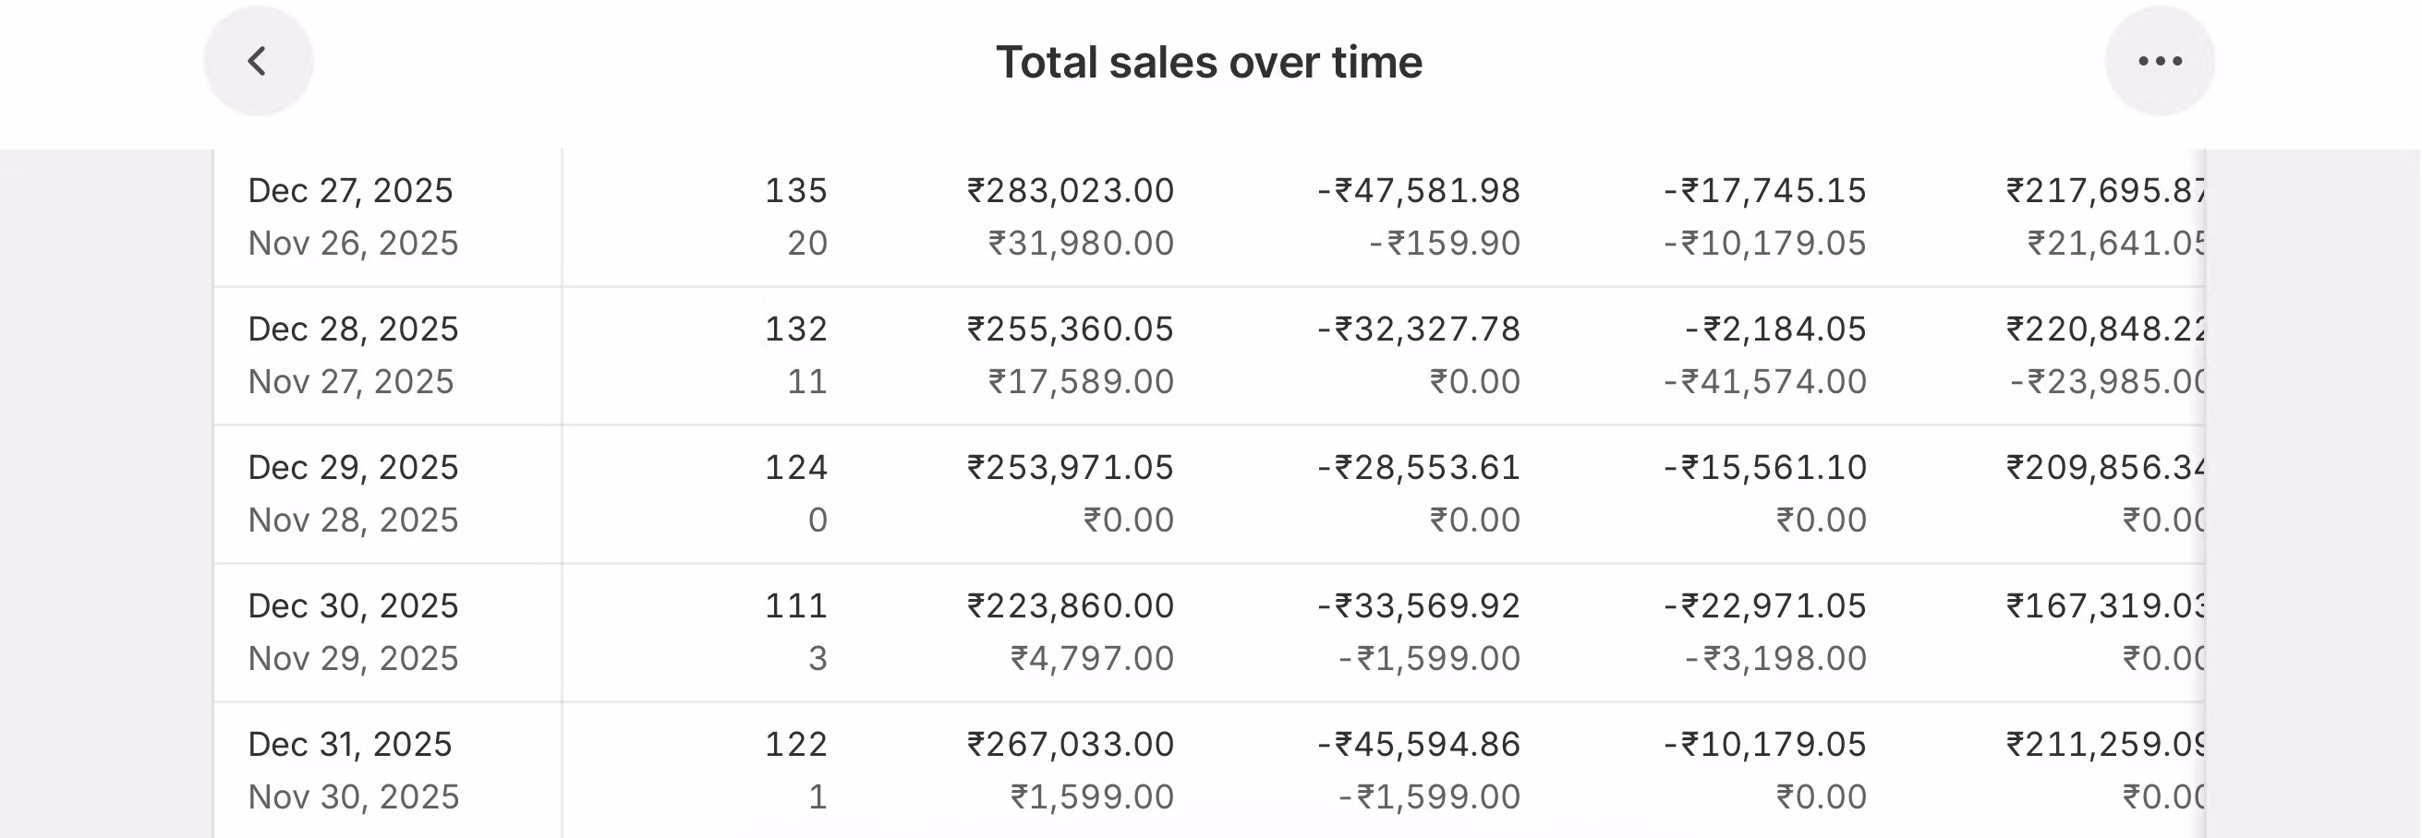Viewport: 2422px width, 838px height.
Task: Select the Dec 29, 2025 date row
Action: (x=353, y=467)
